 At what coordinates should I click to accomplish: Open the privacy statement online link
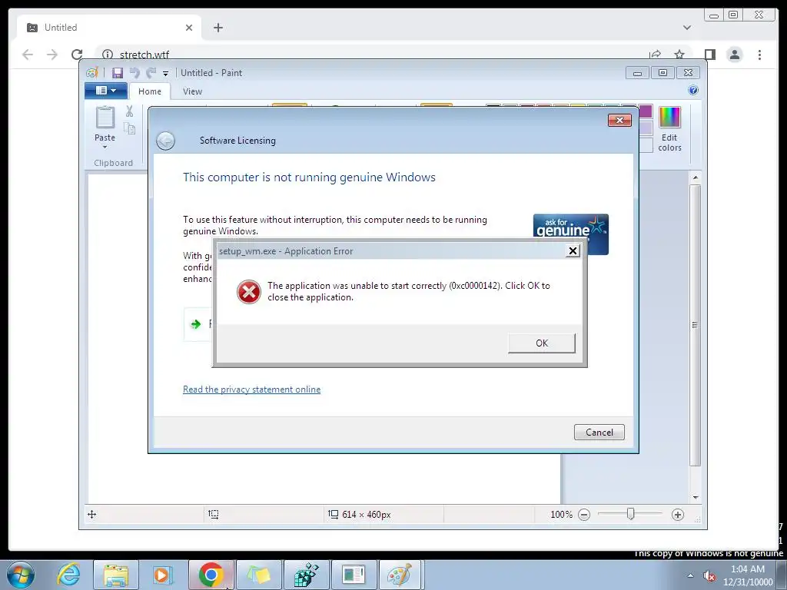[251, 389]
